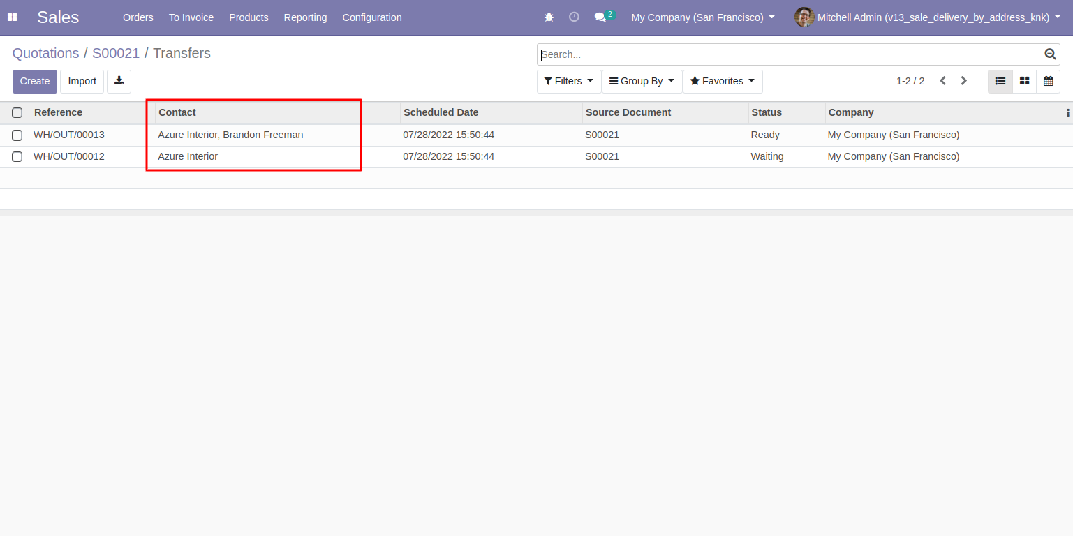
Task: Open the activities clock icon
Action: 574,17
